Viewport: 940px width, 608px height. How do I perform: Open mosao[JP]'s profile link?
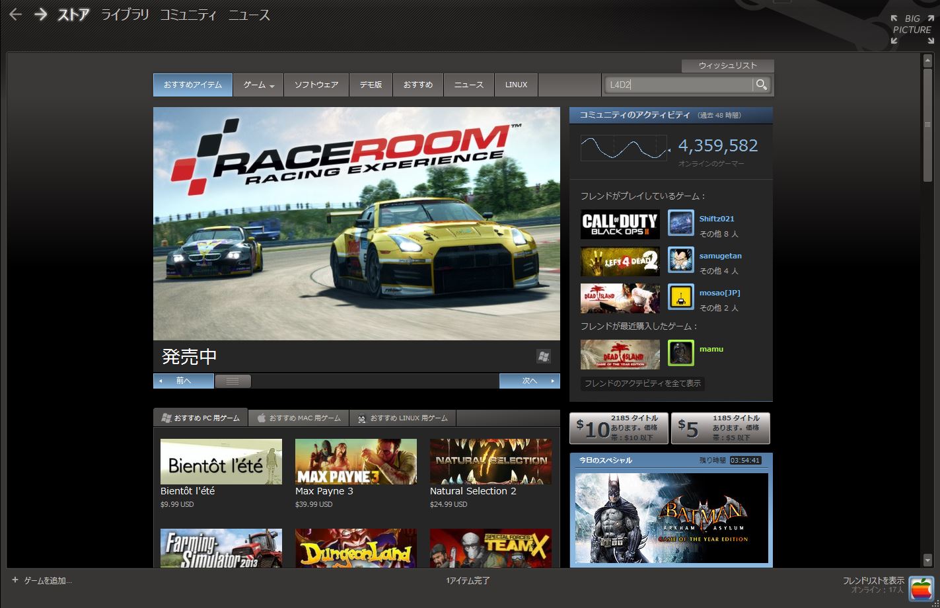point(720,293)
